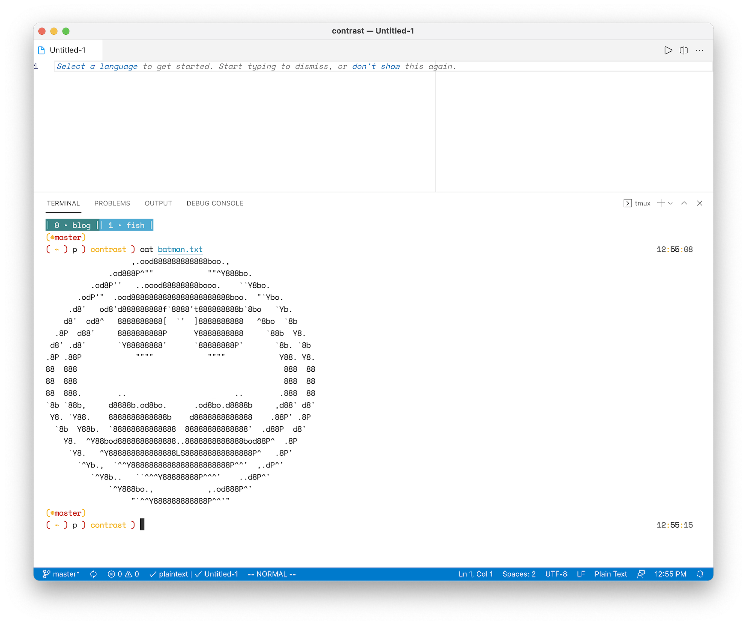Image resolution: width=747 pixels, height=625 pixels.
Task: Click the yellow minimize window button
Action: click(54, 31)
